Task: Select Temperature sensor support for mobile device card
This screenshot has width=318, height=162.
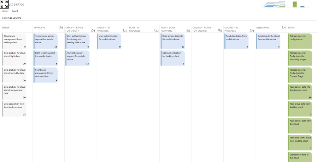Action: tap(46, 41)
